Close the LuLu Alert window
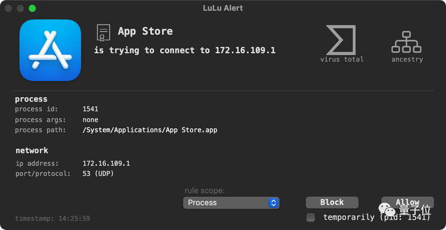 coord(9,8)
